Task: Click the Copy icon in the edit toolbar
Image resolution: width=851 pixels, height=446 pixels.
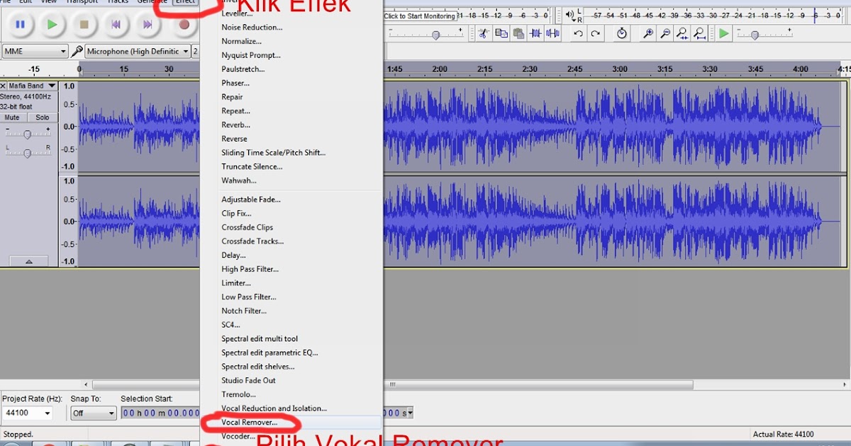Action: point(501,33)
